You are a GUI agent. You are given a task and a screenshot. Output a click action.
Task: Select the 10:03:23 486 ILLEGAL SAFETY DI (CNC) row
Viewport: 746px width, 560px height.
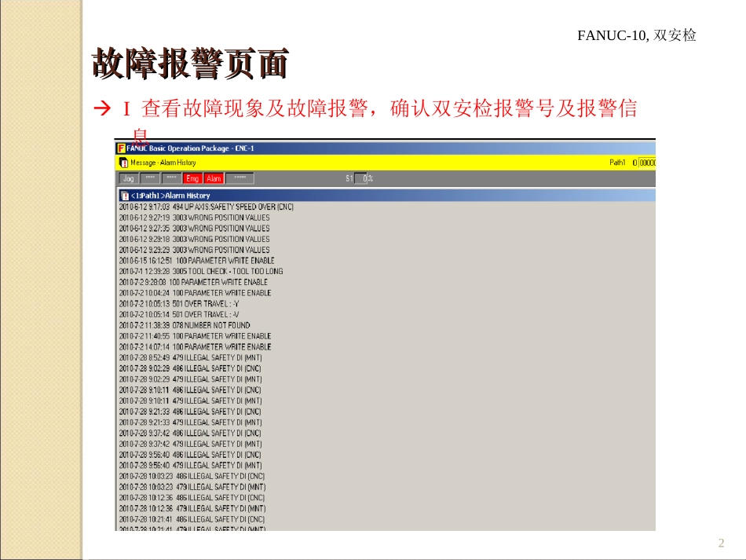coord(192,476)
